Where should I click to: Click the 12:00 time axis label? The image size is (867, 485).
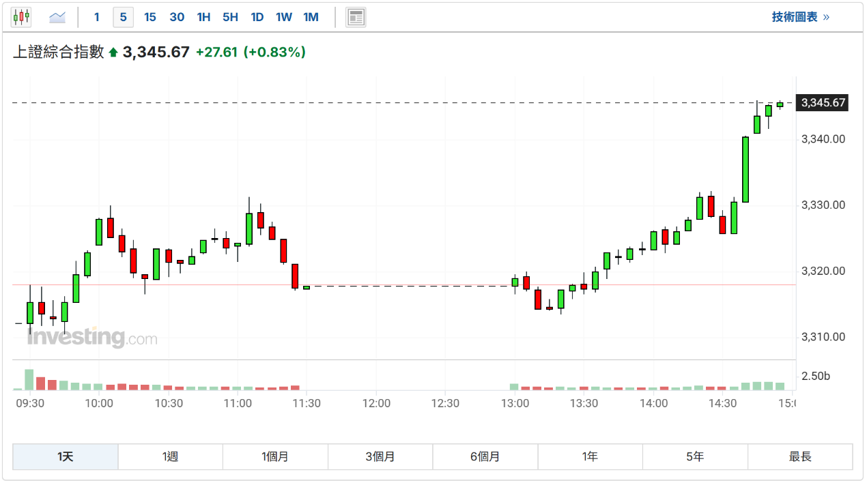(376, 404)
